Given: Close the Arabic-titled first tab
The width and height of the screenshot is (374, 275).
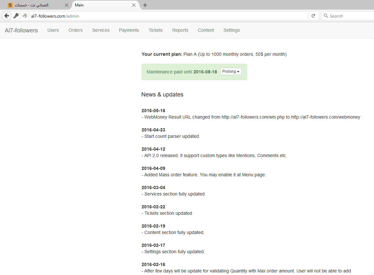Looking at the screenshot, I should tap(67, 5).
